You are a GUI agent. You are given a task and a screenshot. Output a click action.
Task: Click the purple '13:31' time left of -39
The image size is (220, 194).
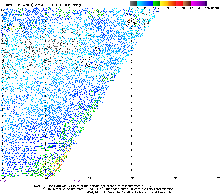(78, 181)
